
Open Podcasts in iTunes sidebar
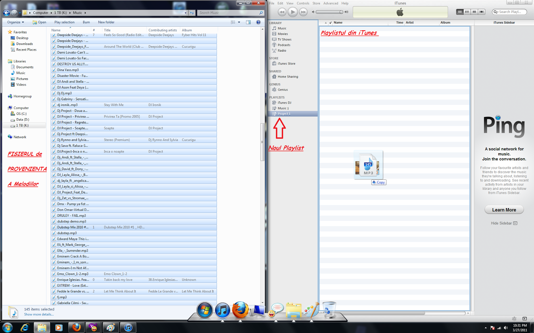(x=284, y=45)
